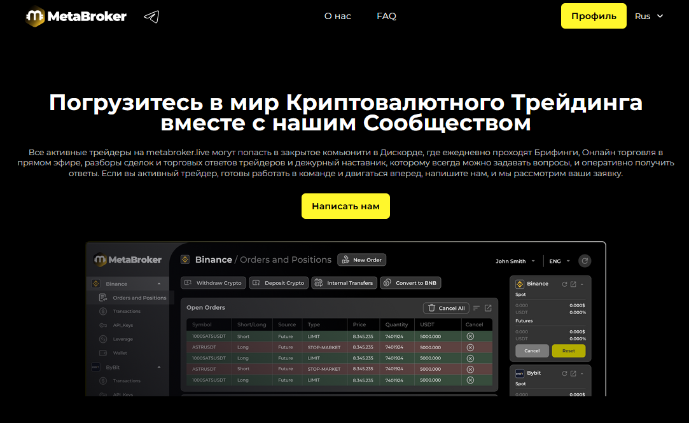Click the ByBit logo icon in sidebar
Screen dimensions: 689x423
coord(96,367)
